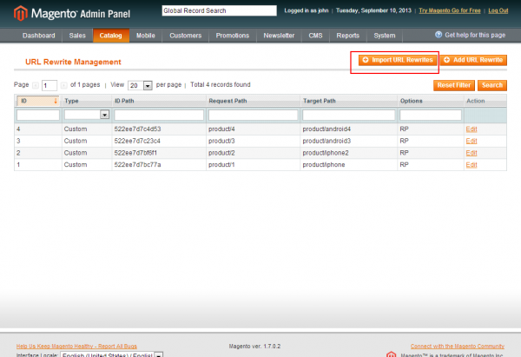The image size is (521, 357).
Task: Click Try Magento Go for Free link
Action: point(450,10)
